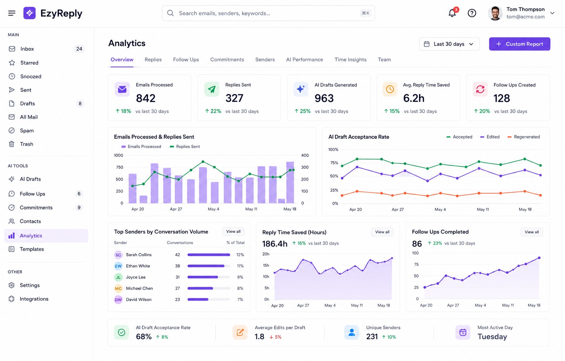Switch to the Time Insights tab
The width and height of the screenshot is (565, 361).
click(x=350, y=60)
